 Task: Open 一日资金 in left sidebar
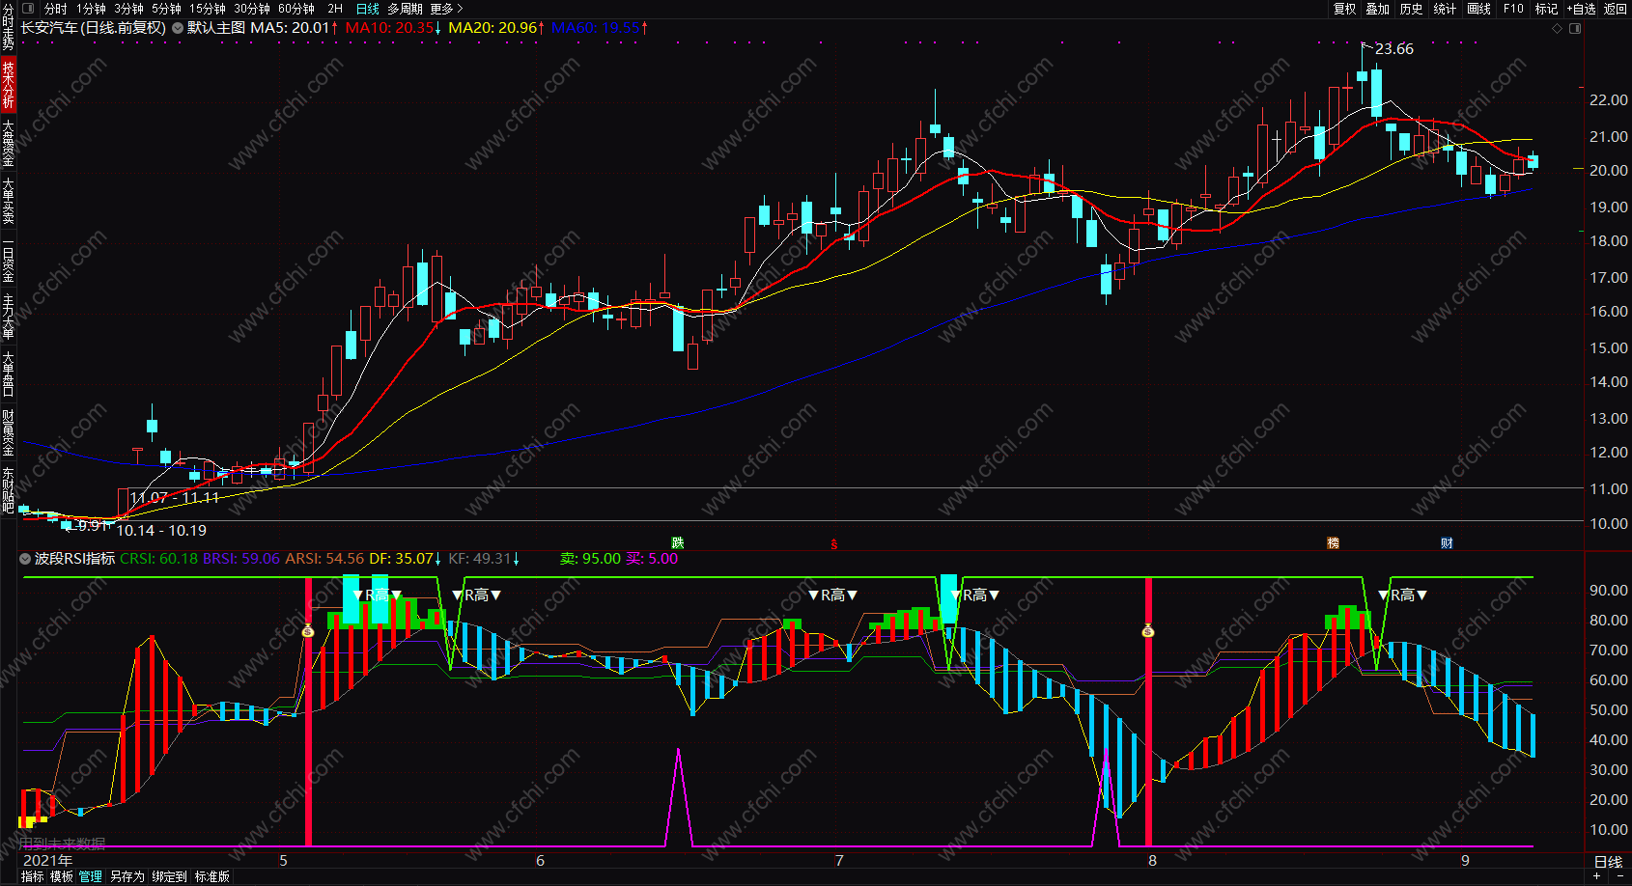8,259
